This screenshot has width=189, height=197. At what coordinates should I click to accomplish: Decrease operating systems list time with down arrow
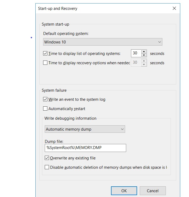point(144,55)
